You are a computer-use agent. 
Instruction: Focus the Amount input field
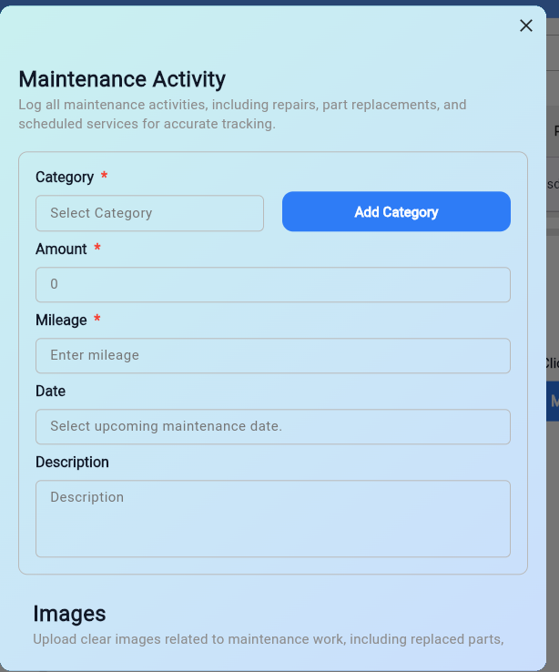(x=272, y=284)
